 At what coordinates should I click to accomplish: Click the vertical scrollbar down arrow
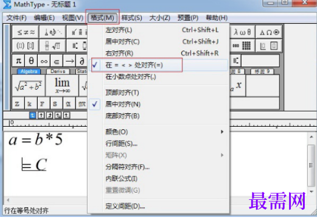tap(312, 191)
